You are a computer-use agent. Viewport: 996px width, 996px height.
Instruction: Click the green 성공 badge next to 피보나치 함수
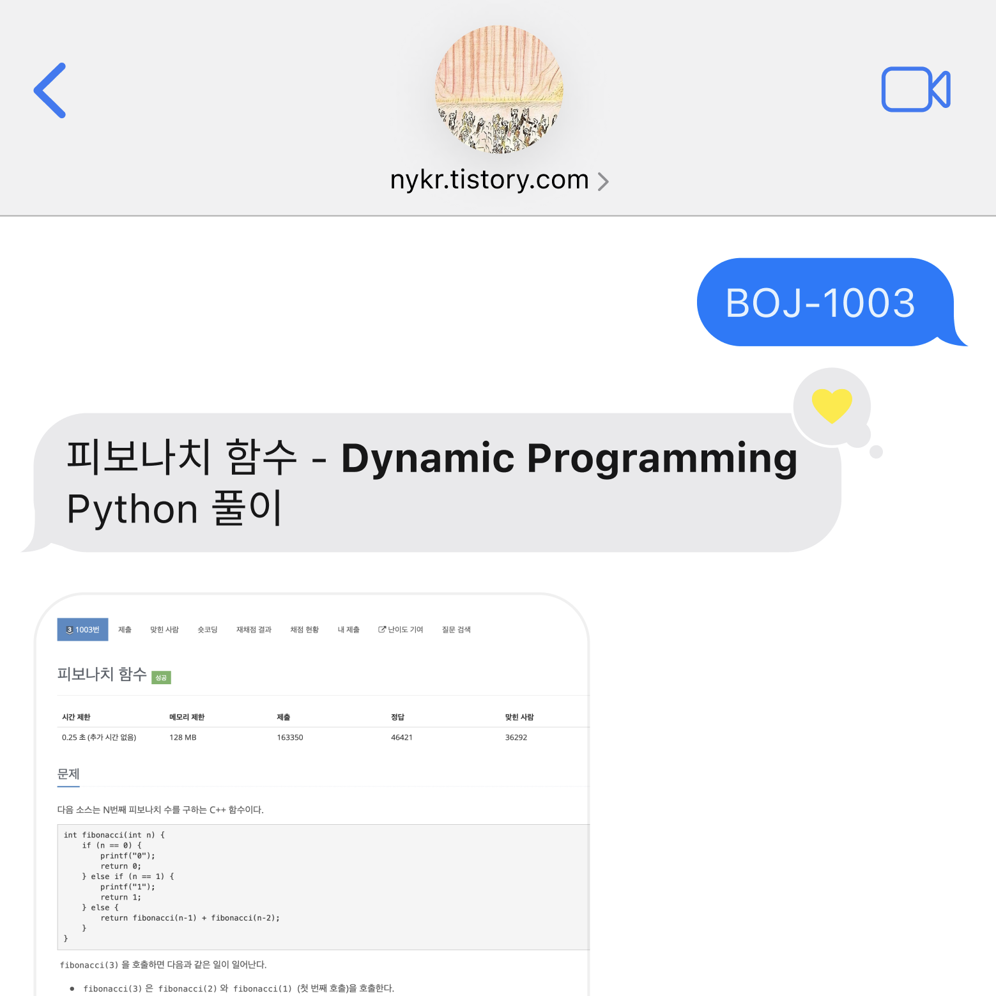pos(160,677)
